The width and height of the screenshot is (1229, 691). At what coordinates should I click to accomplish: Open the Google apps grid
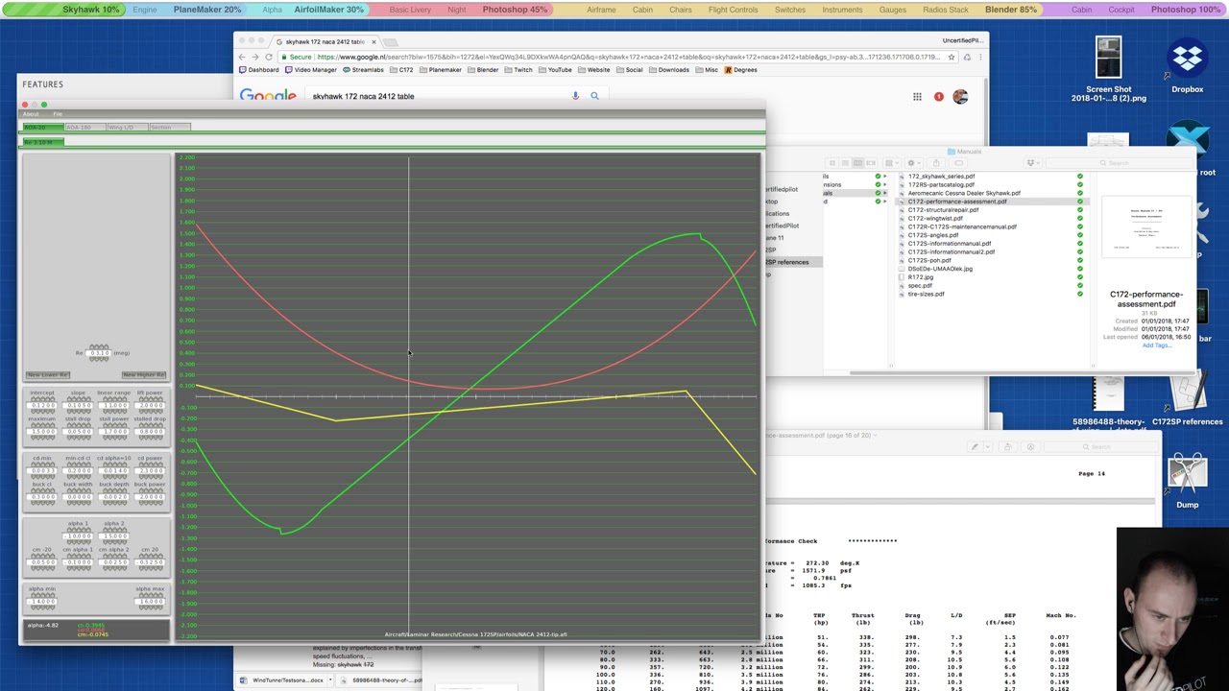tap(917, 97)
